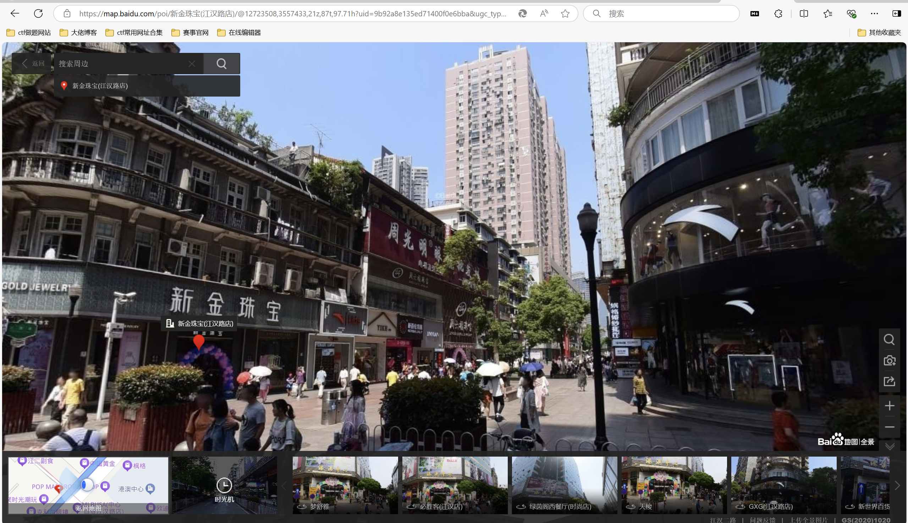Open the panorama side search tool
The width and height of the screenshot is (908, 523).
889,339
